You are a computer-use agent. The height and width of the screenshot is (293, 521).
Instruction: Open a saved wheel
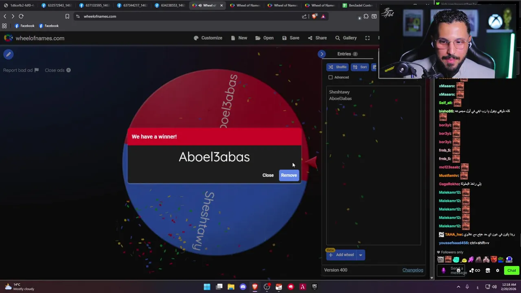click(x=264, y=38)
